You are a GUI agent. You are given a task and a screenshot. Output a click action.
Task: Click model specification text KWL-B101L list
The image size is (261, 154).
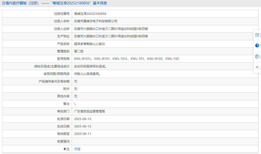(x=126, y=59)
